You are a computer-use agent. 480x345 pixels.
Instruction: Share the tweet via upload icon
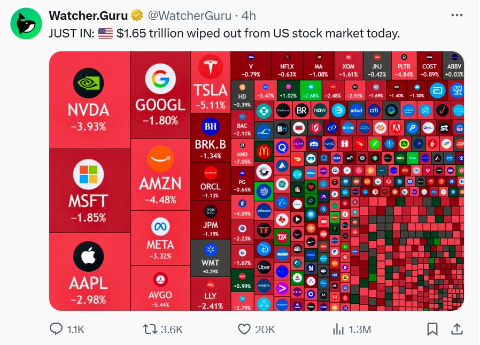pyautogui.click(x=457, y=328)
